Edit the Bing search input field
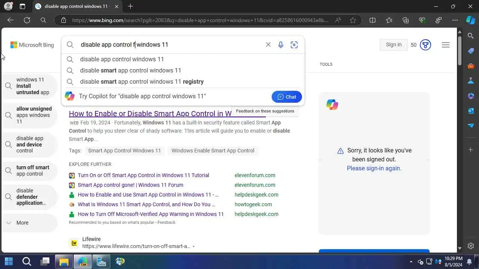The height and width of the screenshot is (269, 479). 170,44
